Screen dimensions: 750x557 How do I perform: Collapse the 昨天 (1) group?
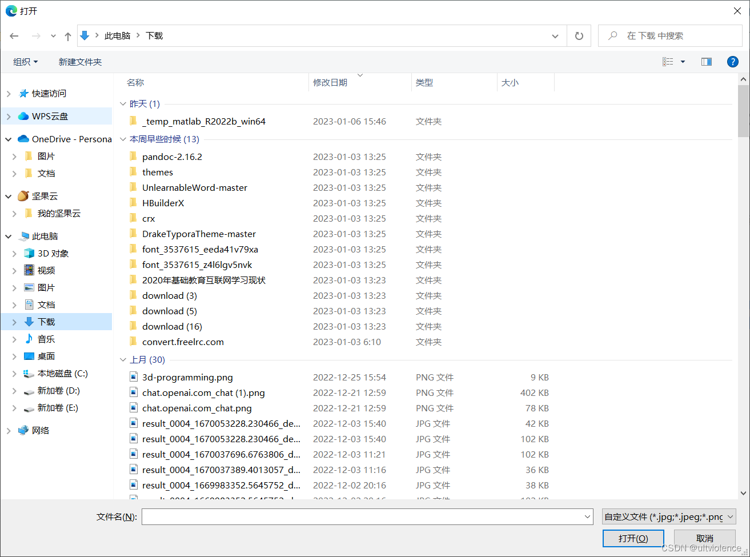(123, 104)
